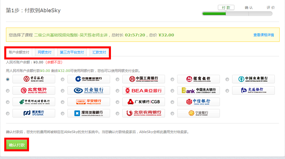Select the 招商银行 radio button
The image size is (285, 159).
tap(172, 79)
